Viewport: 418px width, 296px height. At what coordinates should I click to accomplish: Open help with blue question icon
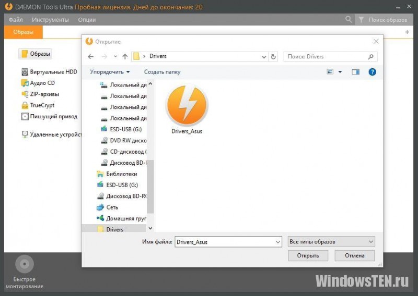click(372, 72)
